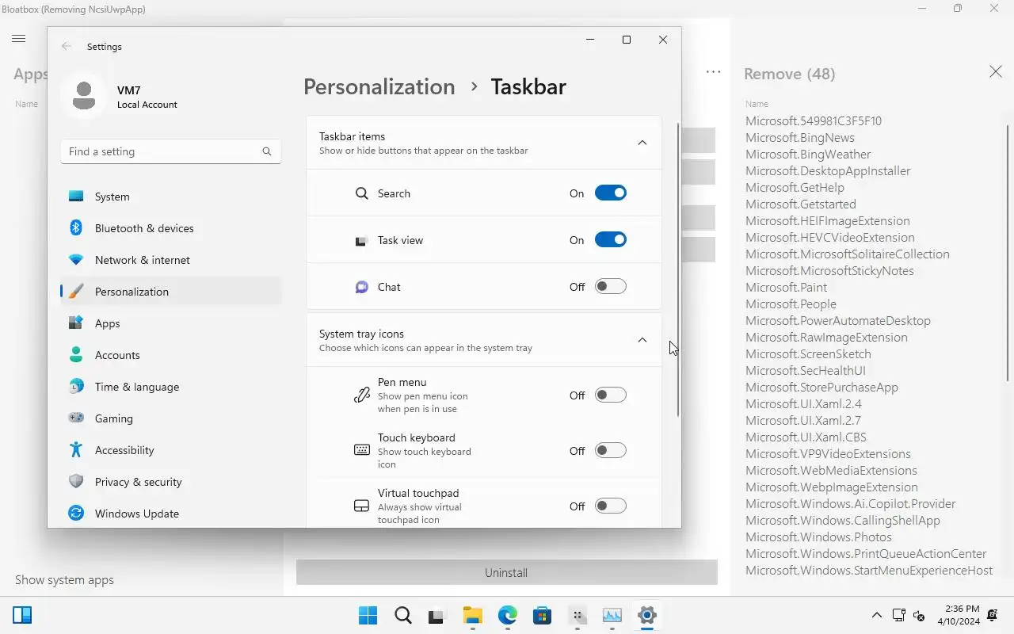Open the Widgets panel at taskbar left
The image size is (1014, 634).
point(22,615)
